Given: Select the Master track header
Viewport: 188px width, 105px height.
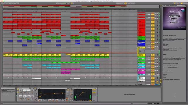Looking at the screenshot, I should (141, 84).
